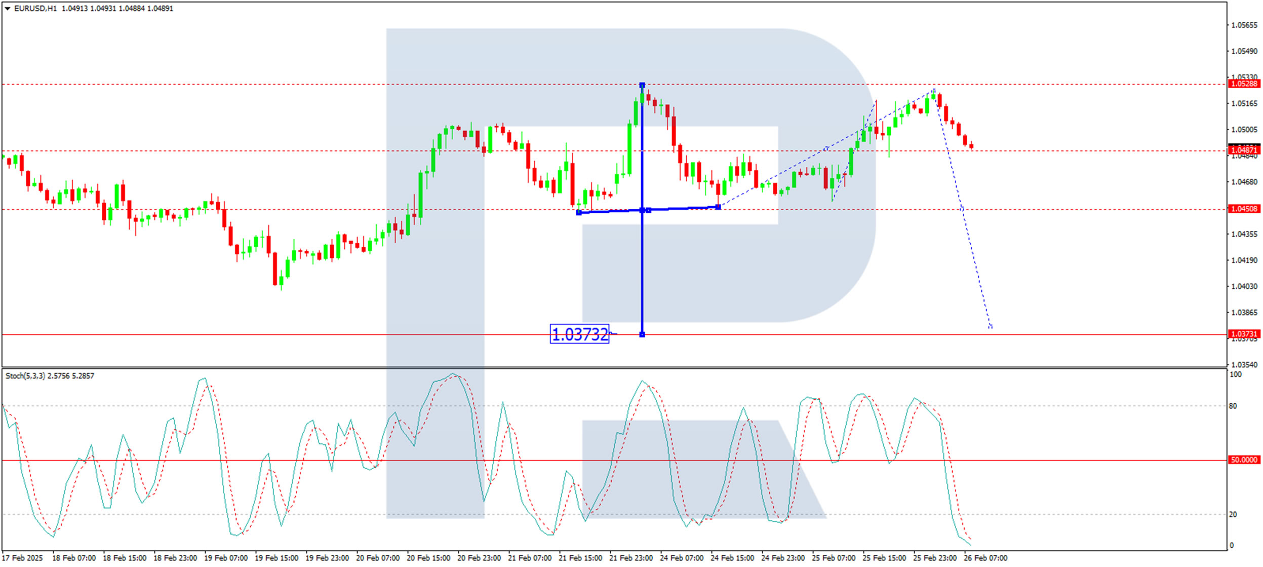This screenshot has width=1263, height=567.
Task: Grab top square handle of blue vertical line
Action: pyautogui.click(x=642, y=85)
